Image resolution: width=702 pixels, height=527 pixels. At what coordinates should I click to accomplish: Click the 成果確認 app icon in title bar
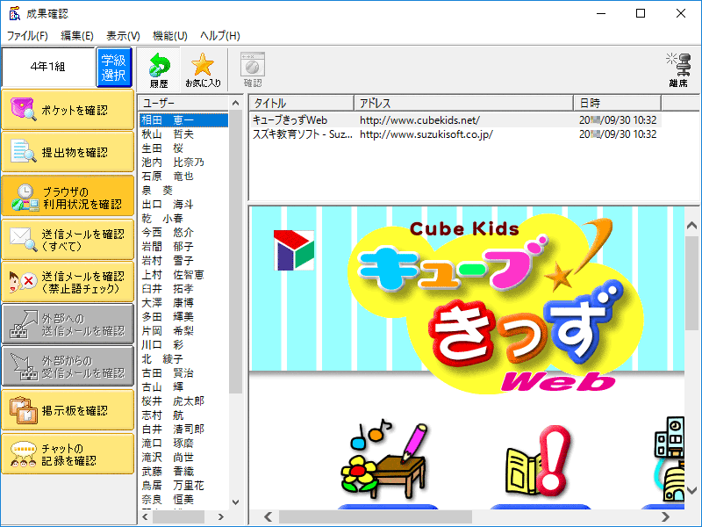[x=15, y=13]
